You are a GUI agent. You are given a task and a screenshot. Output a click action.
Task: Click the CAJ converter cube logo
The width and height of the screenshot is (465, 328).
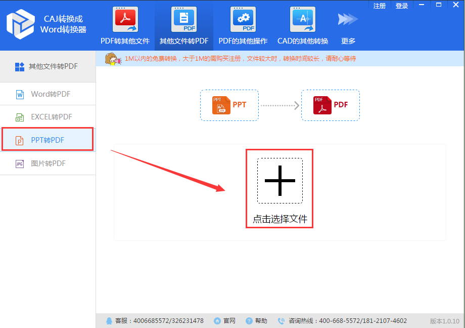pos(20,24)
